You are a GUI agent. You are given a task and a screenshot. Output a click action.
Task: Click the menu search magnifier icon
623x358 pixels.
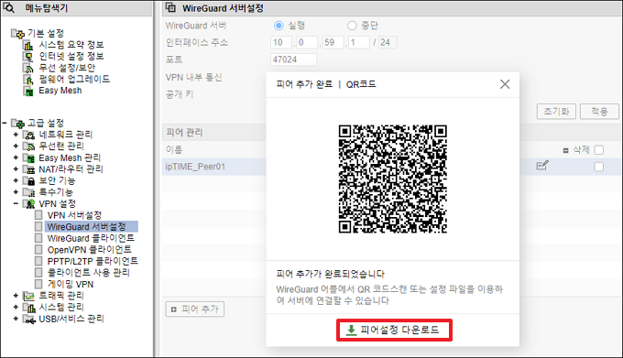pos(9,8)
